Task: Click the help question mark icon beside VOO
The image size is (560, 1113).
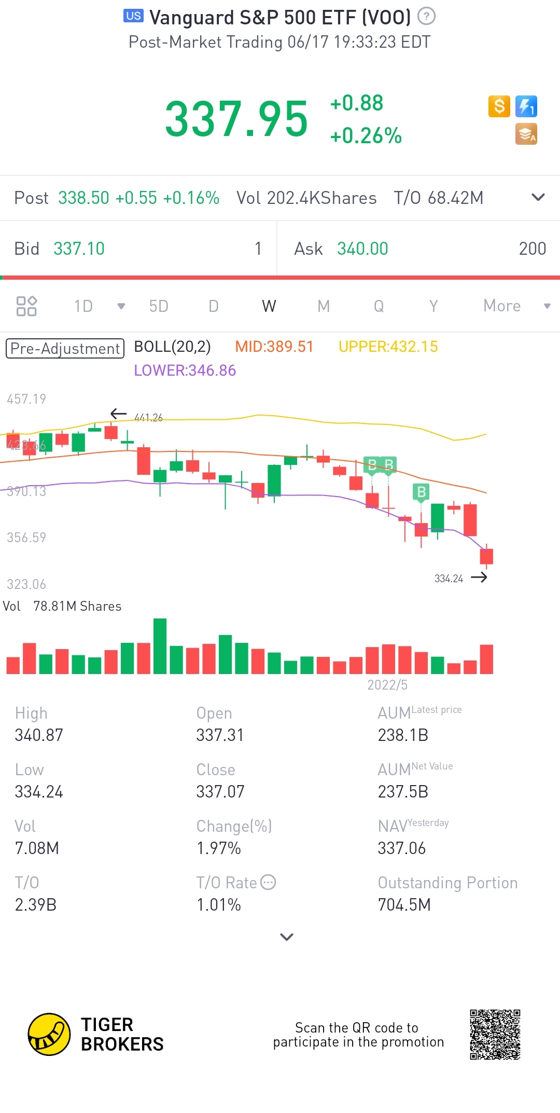Action: click(426, 17)
